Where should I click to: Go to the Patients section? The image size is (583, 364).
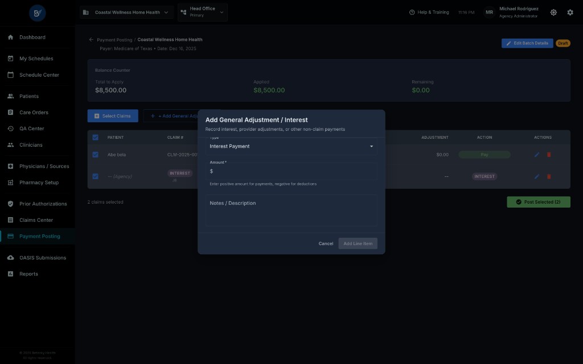pyautogui.click(x=37, y=96)
